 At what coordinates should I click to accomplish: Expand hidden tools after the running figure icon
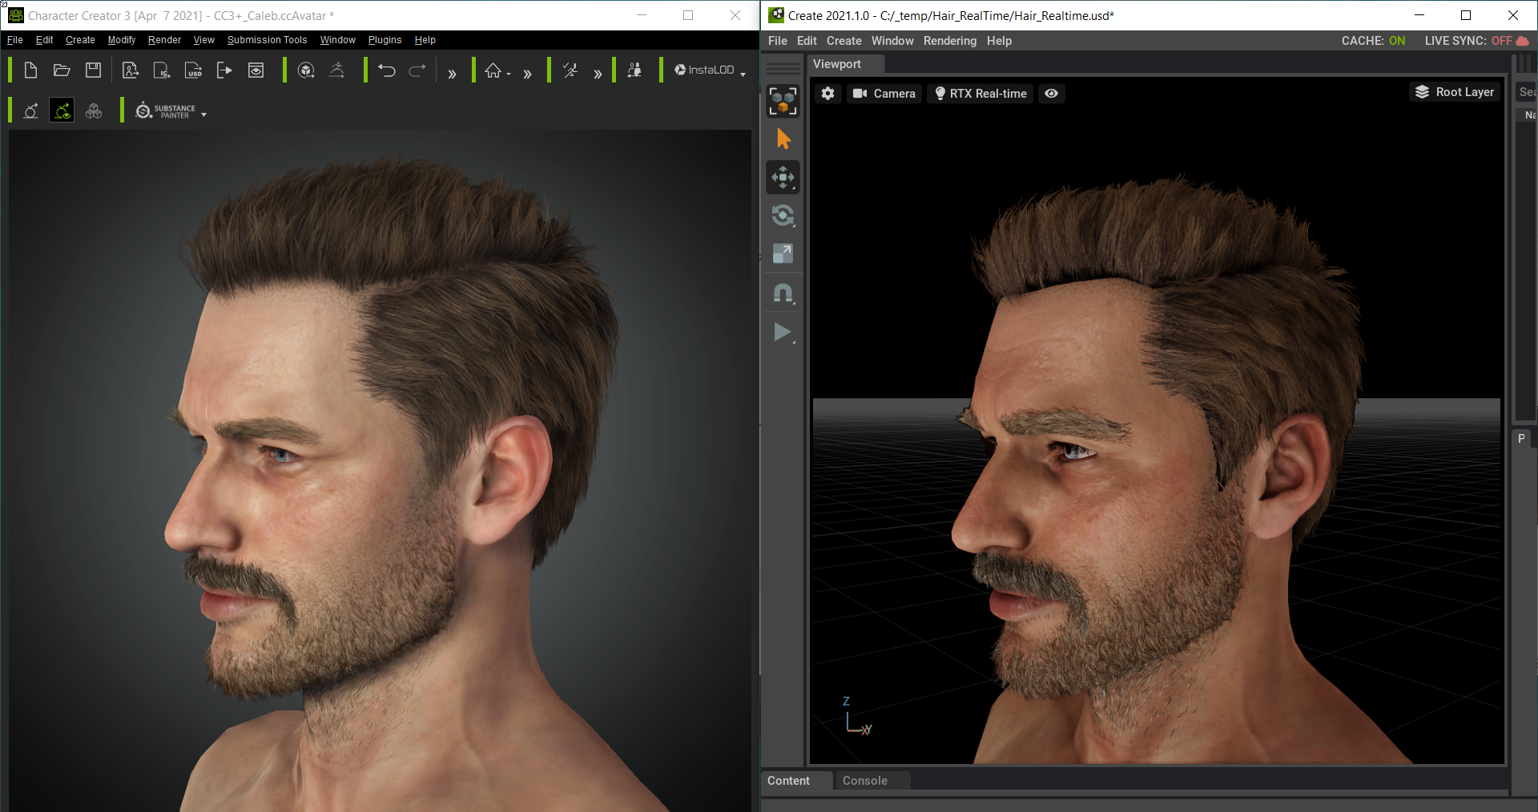[x=598, y=74]
